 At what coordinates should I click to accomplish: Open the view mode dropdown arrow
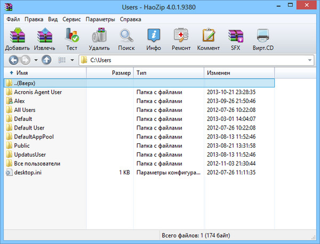tap(72, 60)
